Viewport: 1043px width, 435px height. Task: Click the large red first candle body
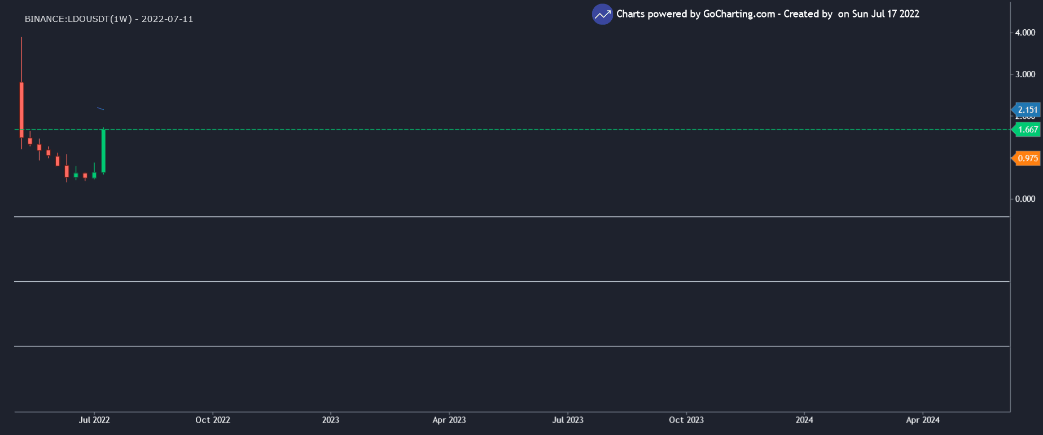pyautogui.click(x=21, y=110)
